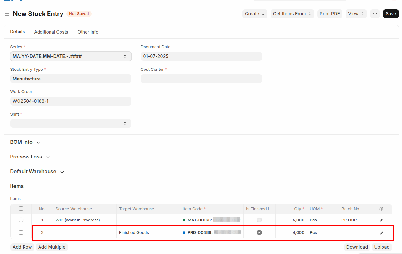Click the 4,000 quantity cell

pyautogui.click(x=291, y=233)
